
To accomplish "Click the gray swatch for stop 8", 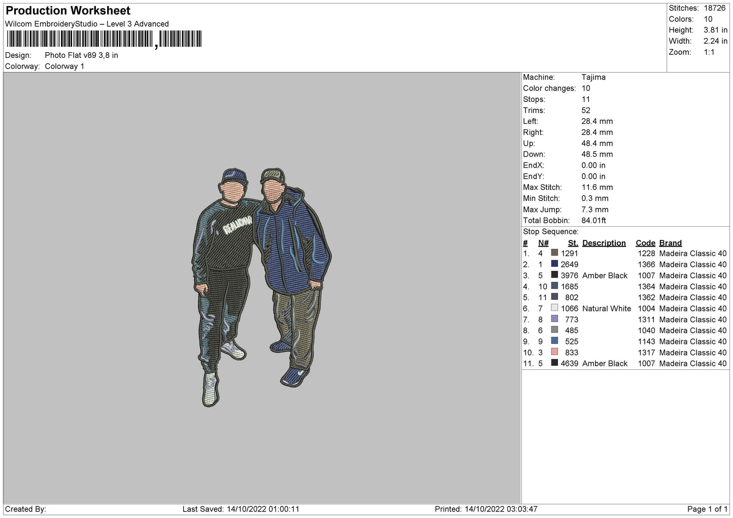I will pos(554,330).
